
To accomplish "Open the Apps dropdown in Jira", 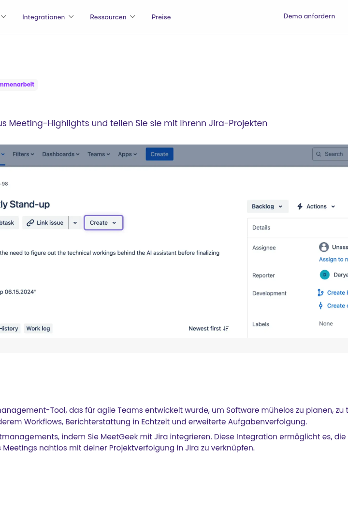I will [127, 154].
